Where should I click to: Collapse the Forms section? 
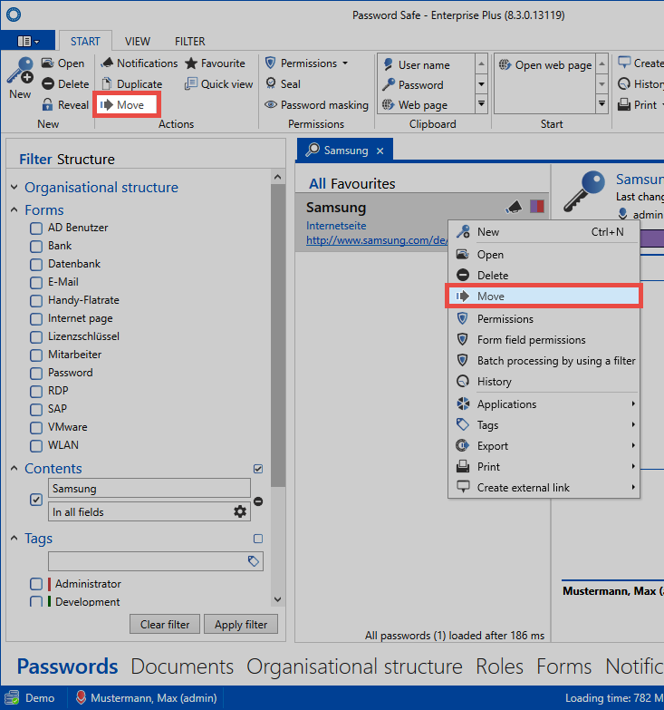(x=14, y=209)
